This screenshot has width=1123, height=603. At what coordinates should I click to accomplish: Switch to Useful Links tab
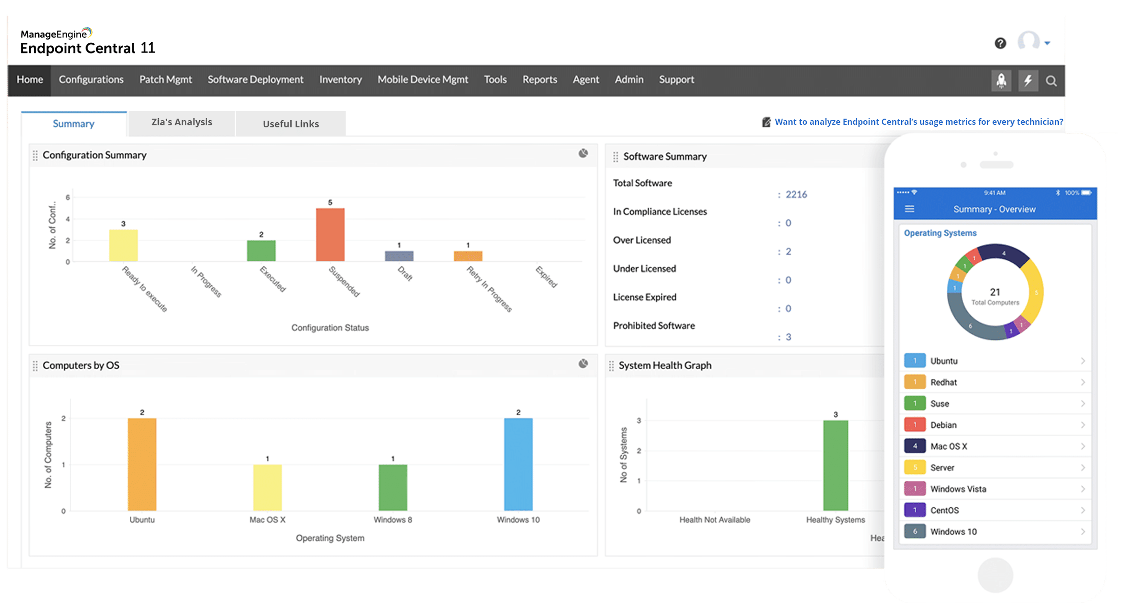(x=291, y=124)
